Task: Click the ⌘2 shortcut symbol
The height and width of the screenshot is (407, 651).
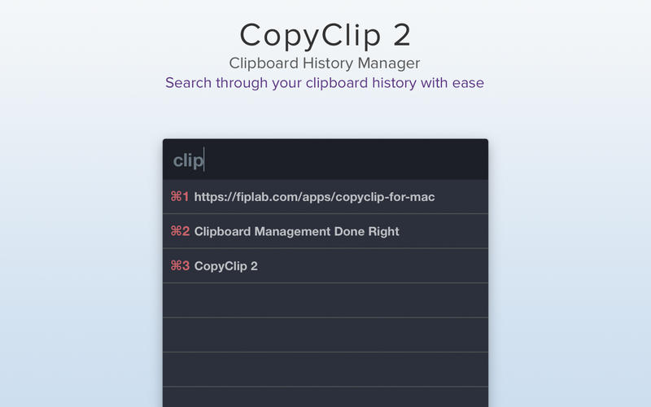Action: pyautogui.click(x=180, y=231)
